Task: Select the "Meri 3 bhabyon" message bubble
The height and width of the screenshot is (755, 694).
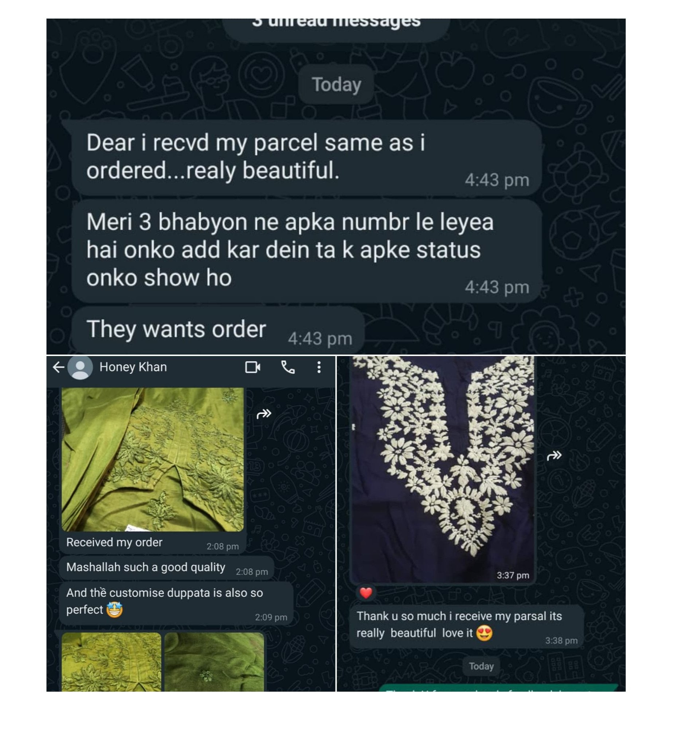Action: pyautogui.click(x=306, y=251)
